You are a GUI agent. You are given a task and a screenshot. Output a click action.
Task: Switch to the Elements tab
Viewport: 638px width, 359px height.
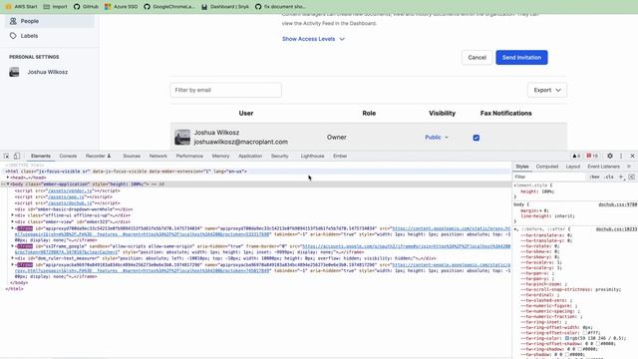point(41,156)
